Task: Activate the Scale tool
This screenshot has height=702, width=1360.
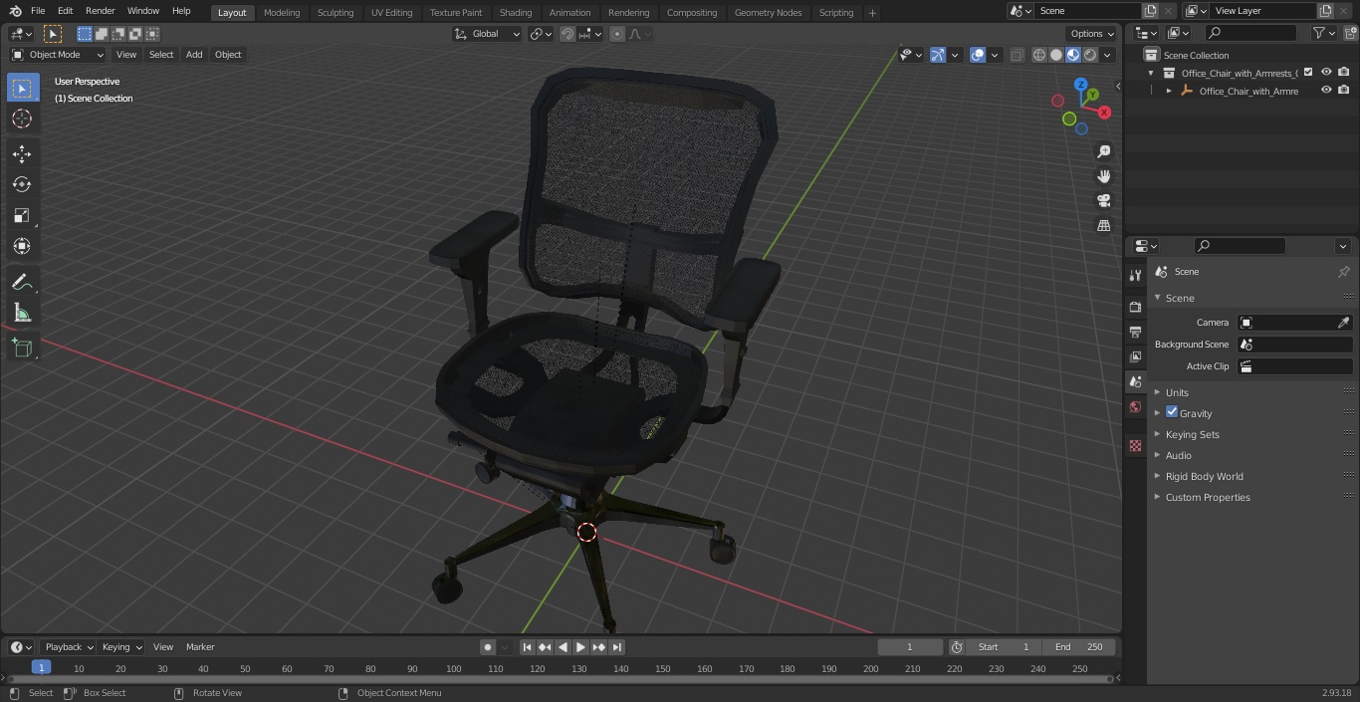Action: [x=22, y=215]
